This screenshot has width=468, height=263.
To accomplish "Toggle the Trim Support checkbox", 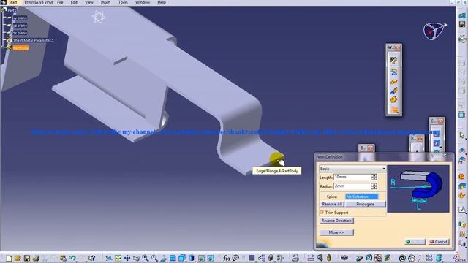I will click(x=322, y=213).
